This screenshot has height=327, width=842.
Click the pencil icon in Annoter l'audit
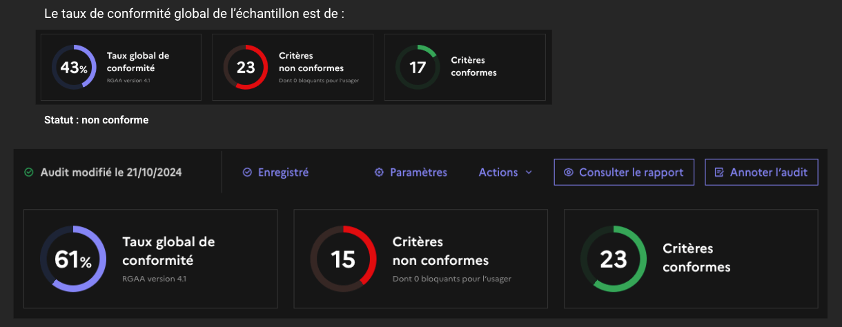point(719,172)
